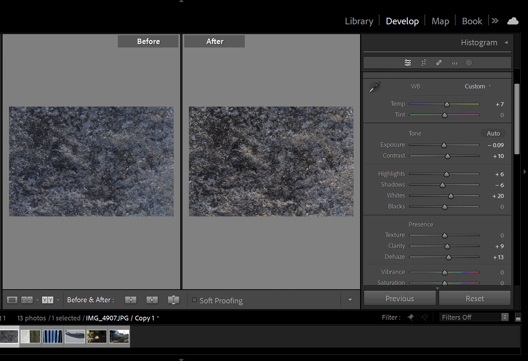The image size is (528, 361).
Task: Click the Reset button
Action: pyautogui.click(x=474, y=298)
